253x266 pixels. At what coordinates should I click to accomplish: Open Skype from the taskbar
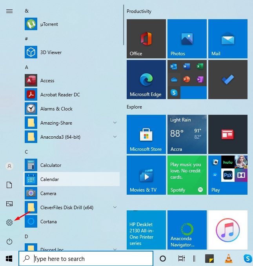click(248, 259)
